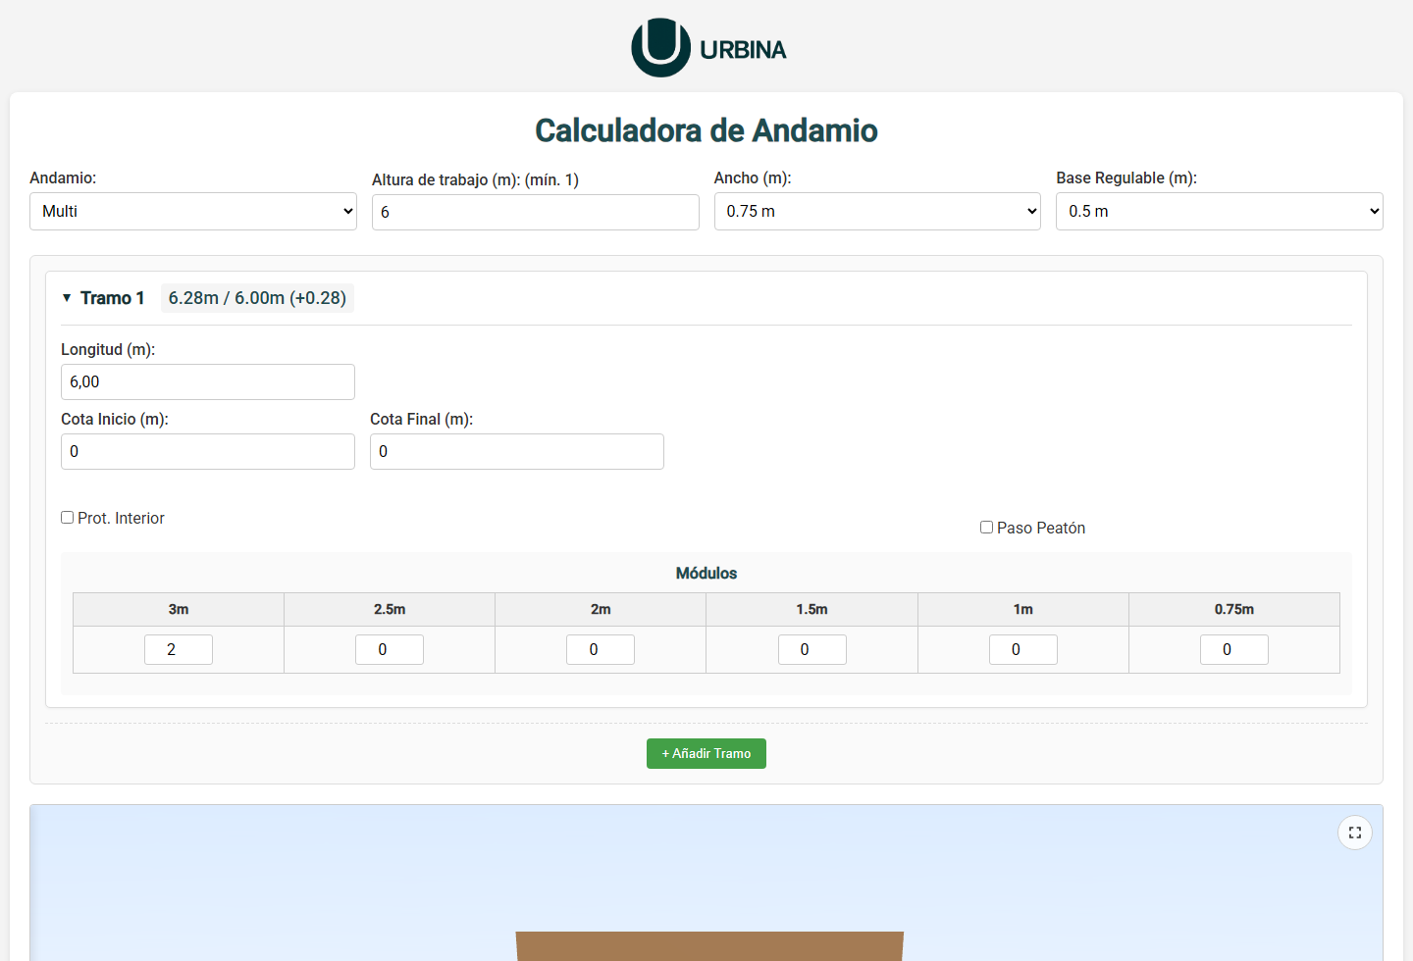1413x961 pixels.
Task: Click the Módulos table title
Action: click(x=706, y=574)
